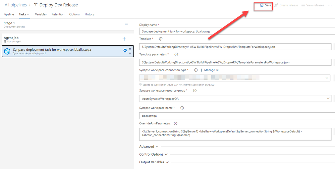Go to All pipelines breadcrumb
This screenshot has width=335, height=169.
point(16,5)
